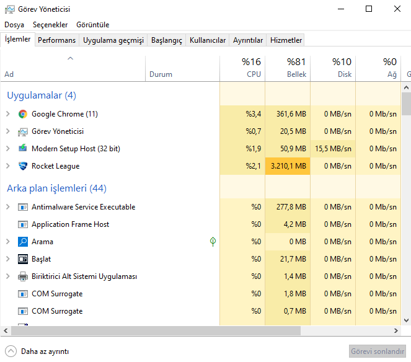This screenshot has width=411, height=362.
Task: Open the Seçenekler menu
Action: 50,25
